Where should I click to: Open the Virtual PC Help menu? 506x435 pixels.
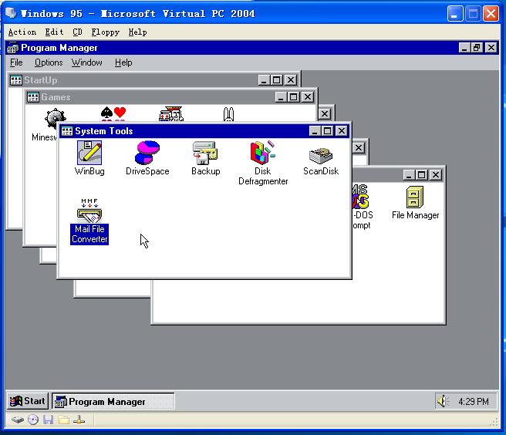tap(138, 32)
